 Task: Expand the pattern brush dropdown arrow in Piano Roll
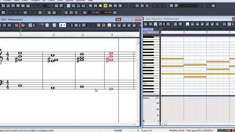pos(164,24)
